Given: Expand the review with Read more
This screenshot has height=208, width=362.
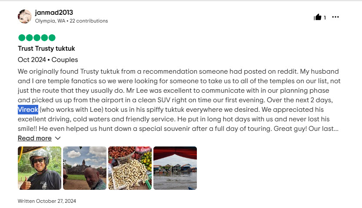Looking at the screenshot, I should [x=35, y=138].
